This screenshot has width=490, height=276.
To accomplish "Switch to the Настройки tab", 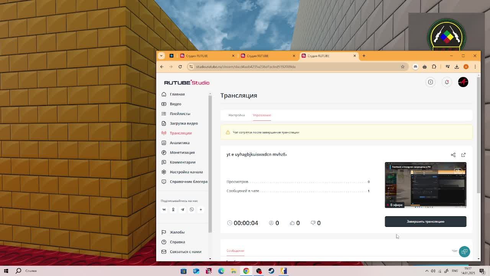I will tap(237, 115).
